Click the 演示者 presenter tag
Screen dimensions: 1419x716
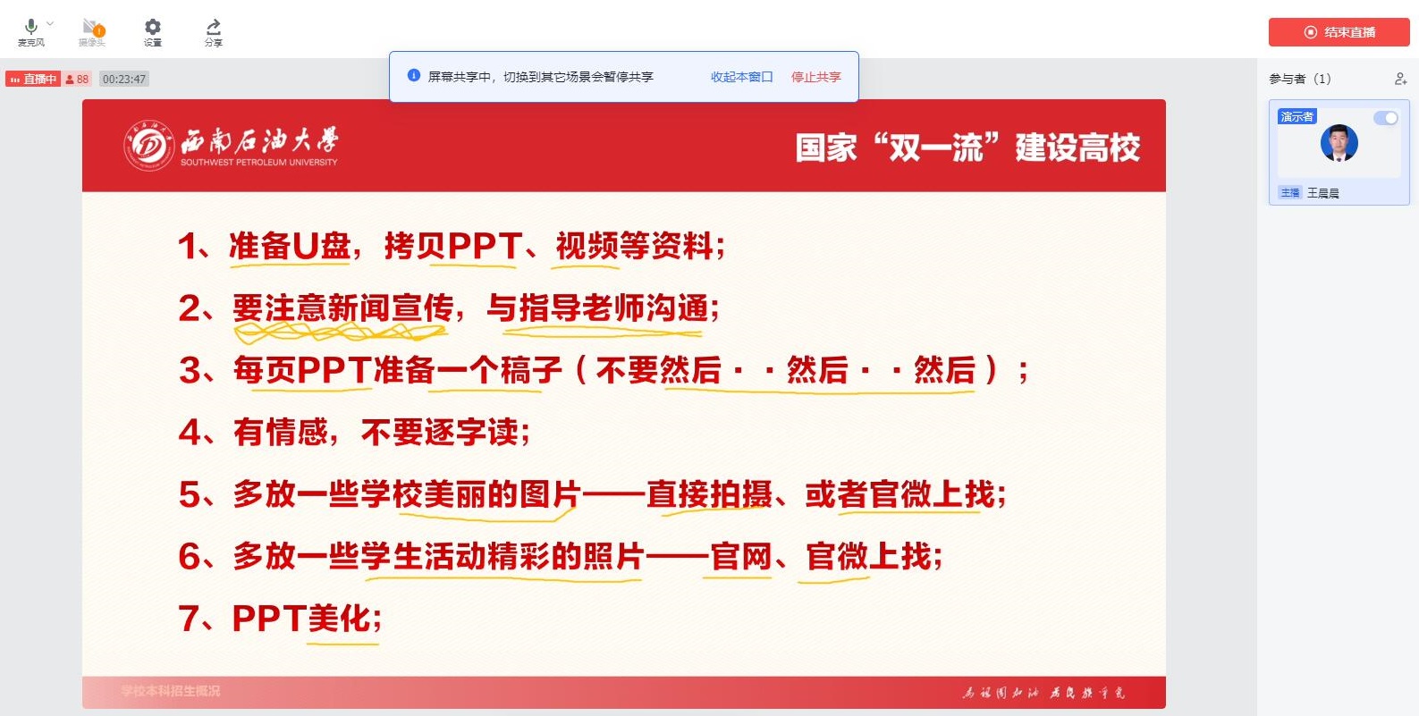tap(1297, 117)
